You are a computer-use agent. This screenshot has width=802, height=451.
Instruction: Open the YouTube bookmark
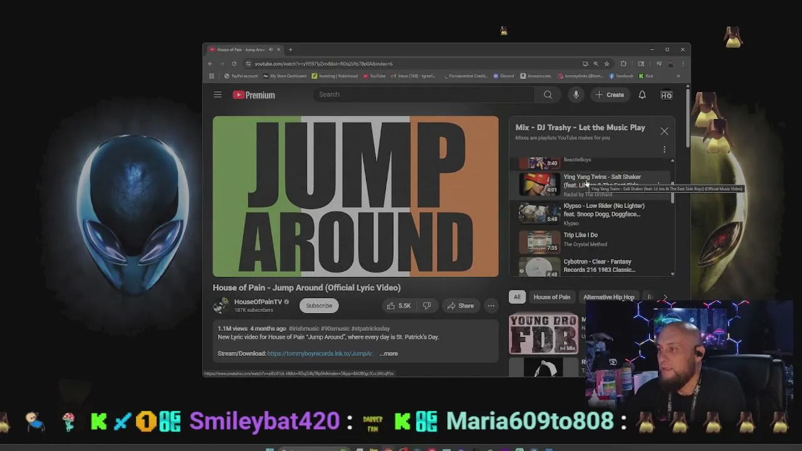tap(374, 76)
